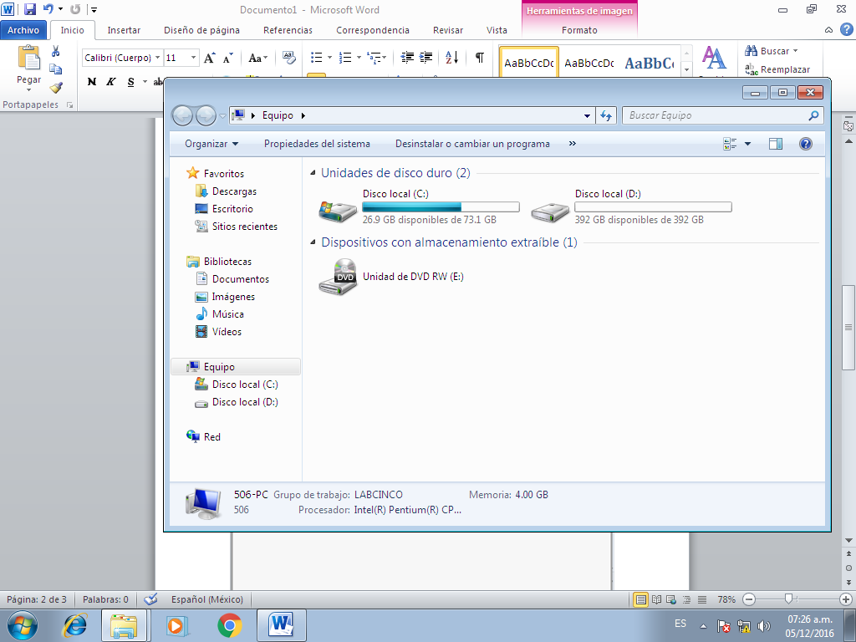This screenshot has width=856, height=642.
Task: Toggle bold formatting in Word ribbon
Action: (x=91, y=82)
